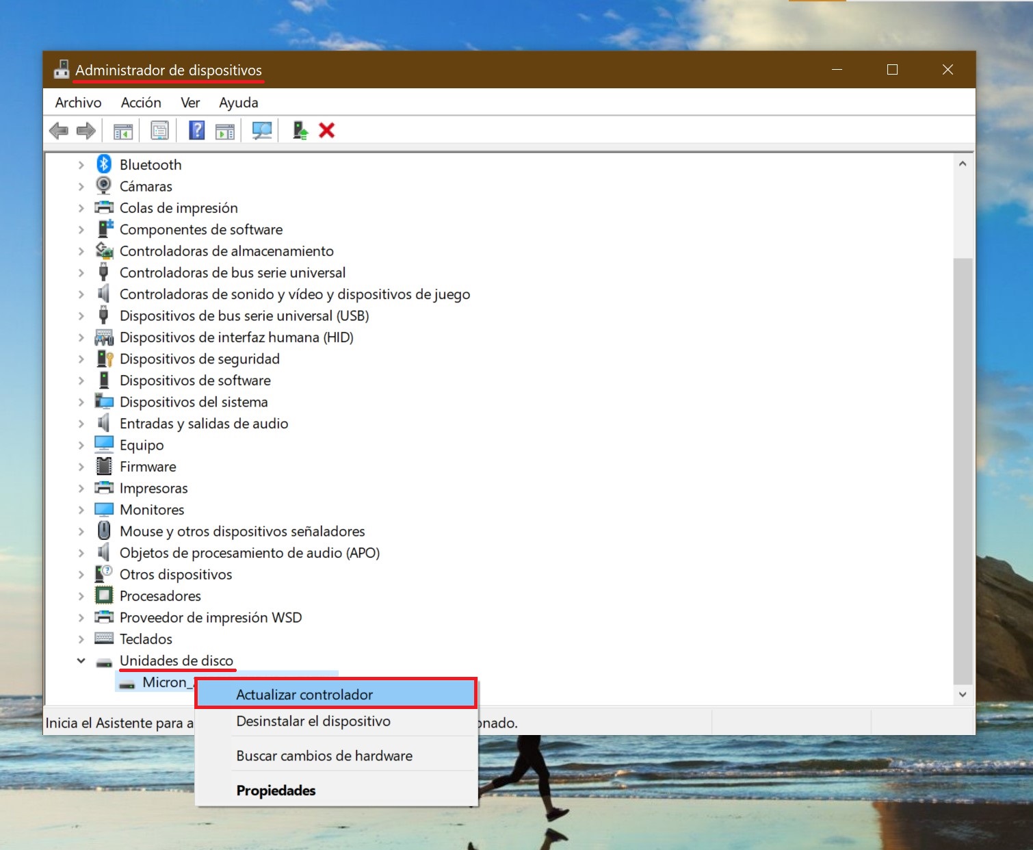Click the Properties sheet toolbar icon
This screenshot has height=850, width=1033.
pyautogui.click(x=159, y=130)
